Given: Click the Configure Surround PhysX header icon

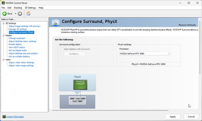Looking at the screenshot, I should pyautogui.click(x=55, y=22).
